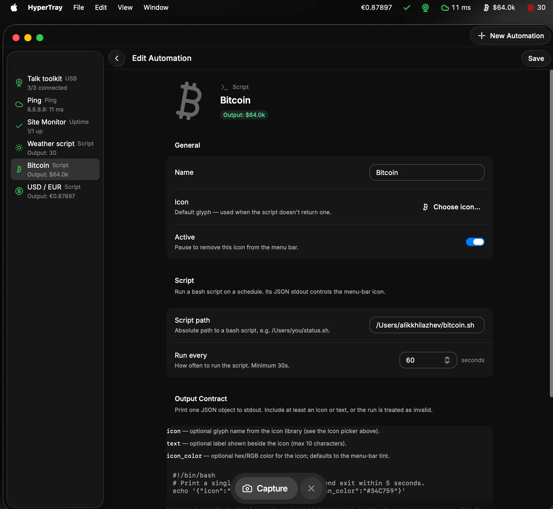This screenshot has width=553, height=509.
Task: Click the Site Monitor checkmark icon
Action: point(19,126)
